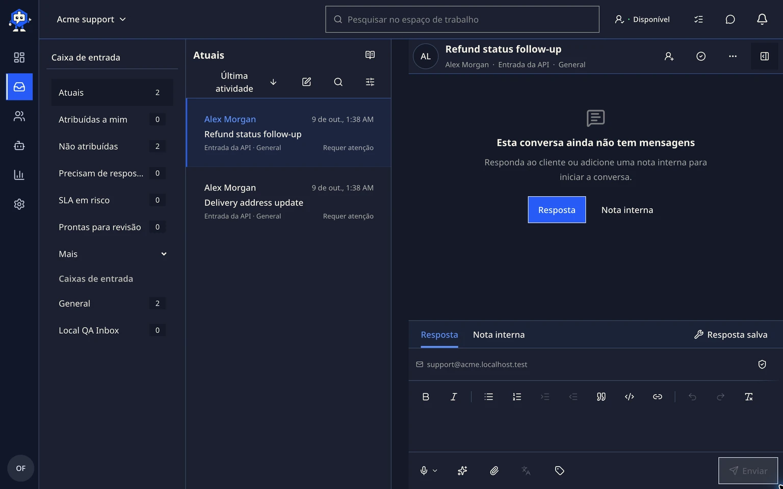
Task: Select Atuais in the inbox list
Action: [112, 93]
